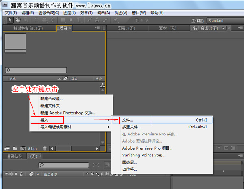
Task: Toggle the star collapse transformations column switch
Action: pyautogui.click(x=92, y=174)
